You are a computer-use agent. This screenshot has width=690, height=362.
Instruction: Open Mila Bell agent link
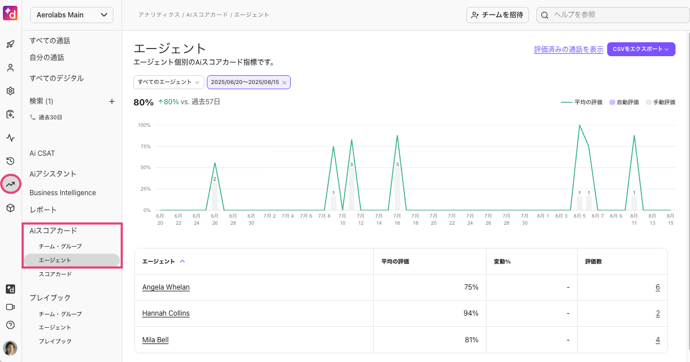pos(155,339)
